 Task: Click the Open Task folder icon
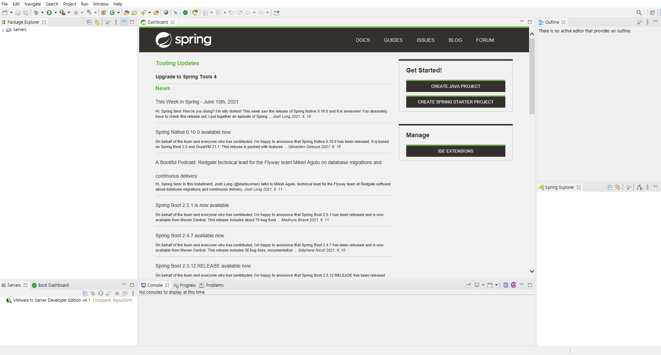(x=134, y=13)
